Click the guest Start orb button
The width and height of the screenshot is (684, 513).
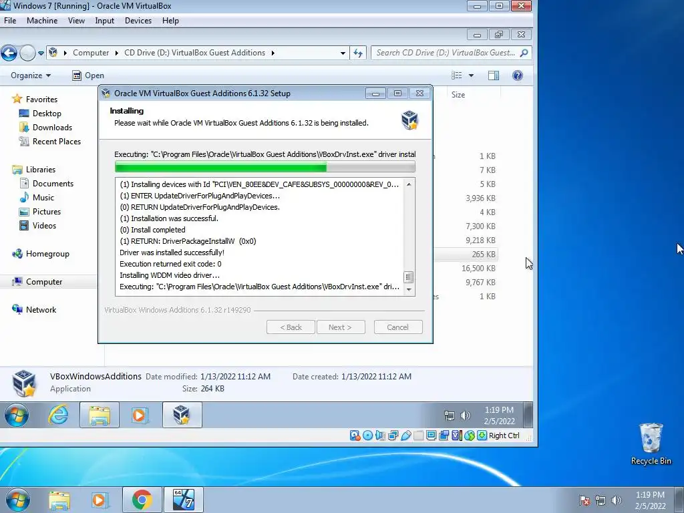tap(17, 415)
